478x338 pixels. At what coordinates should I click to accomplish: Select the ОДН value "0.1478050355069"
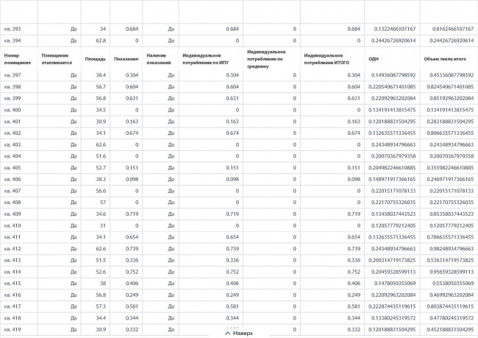point(395,284)
